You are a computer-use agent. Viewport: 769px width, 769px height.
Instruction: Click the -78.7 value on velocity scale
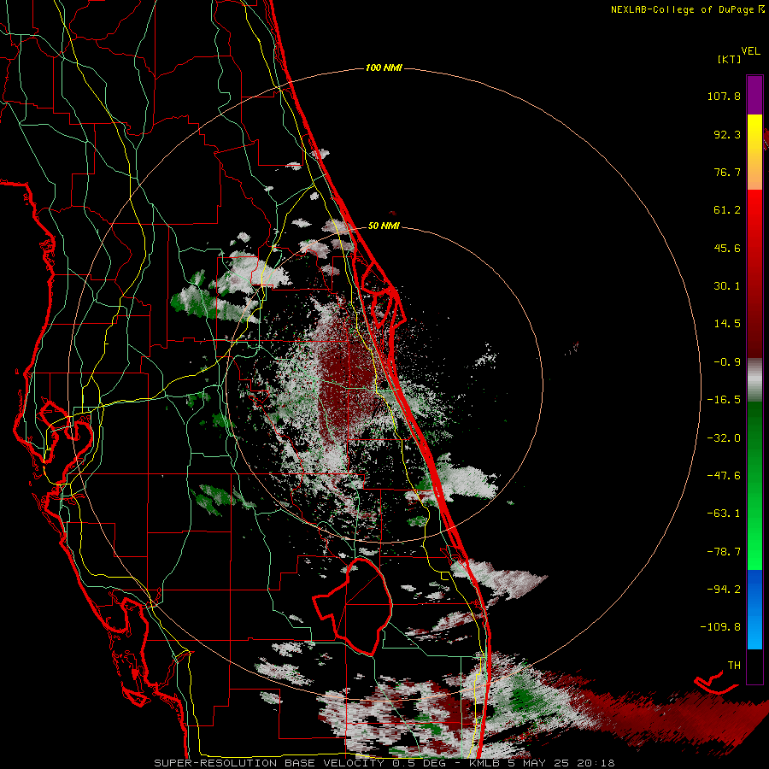(724, 552)
